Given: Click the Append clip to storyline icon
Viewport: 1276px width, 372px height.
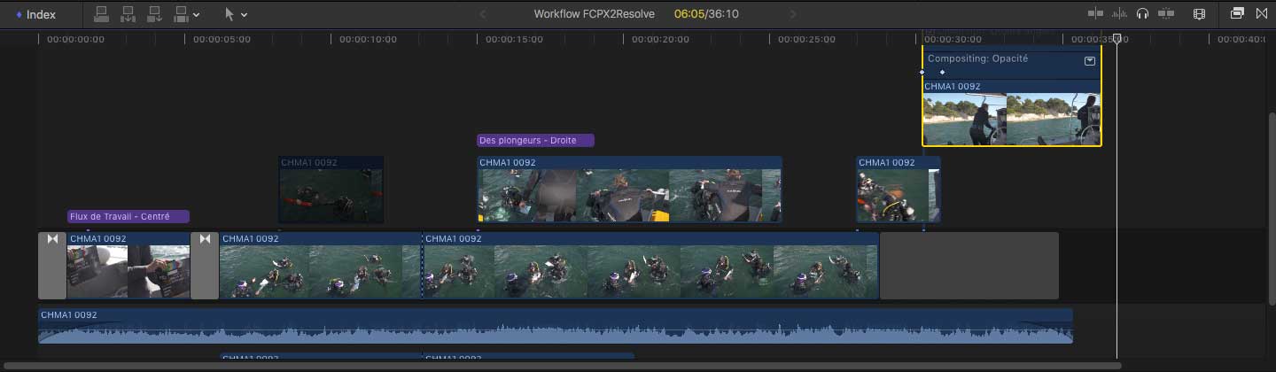Looking at the screenshot, I should [x=155, y=14].
